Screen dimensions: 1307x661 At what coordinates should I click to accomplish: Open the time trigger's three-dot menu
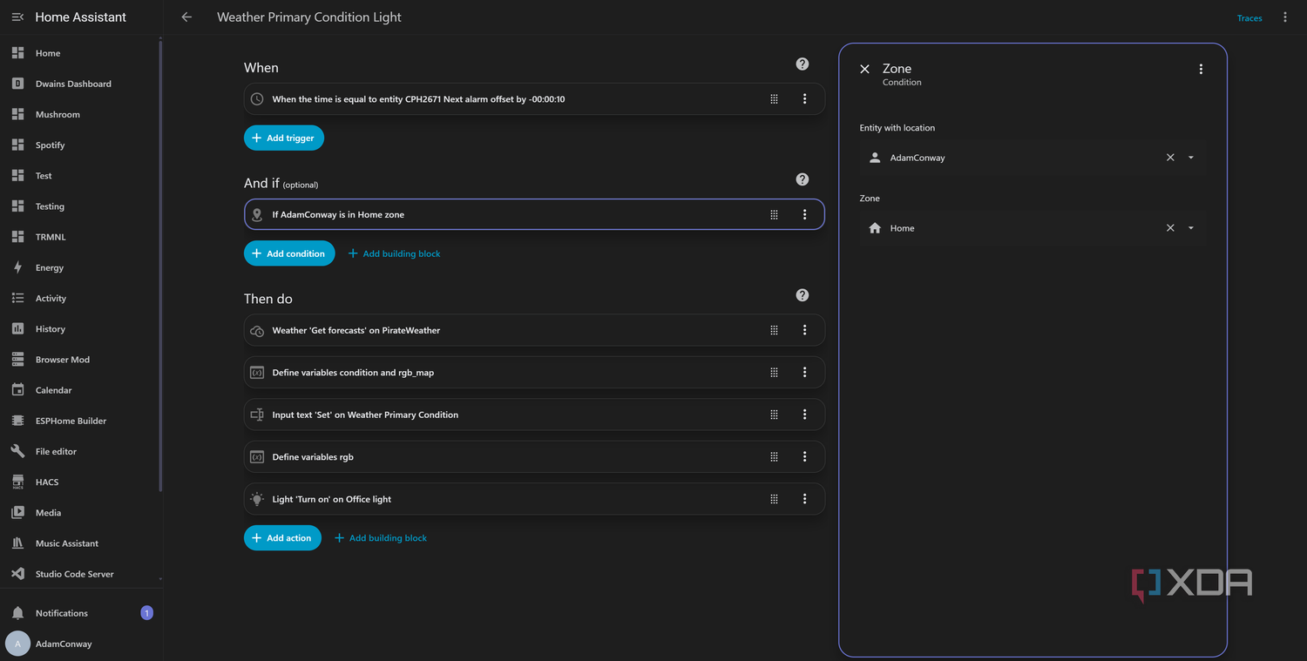click(x=804, y=99)
